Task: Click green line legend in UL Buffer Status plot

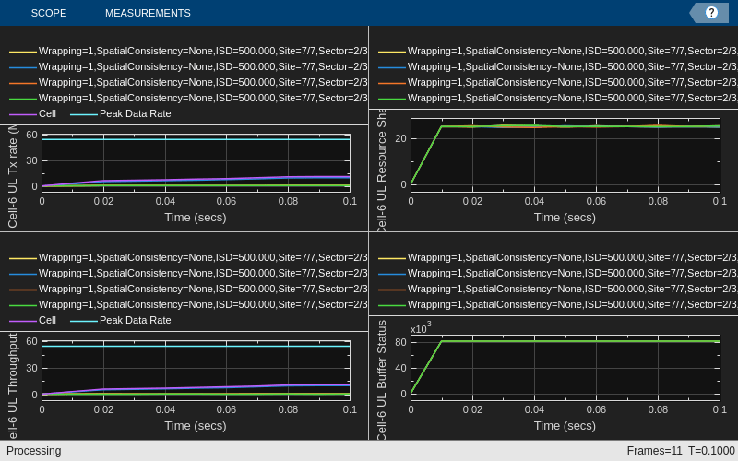Action: pos(558,305)
